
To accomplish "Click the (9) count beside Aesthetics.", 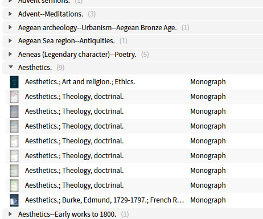I will pyautogui.click(x=60, y=68).
